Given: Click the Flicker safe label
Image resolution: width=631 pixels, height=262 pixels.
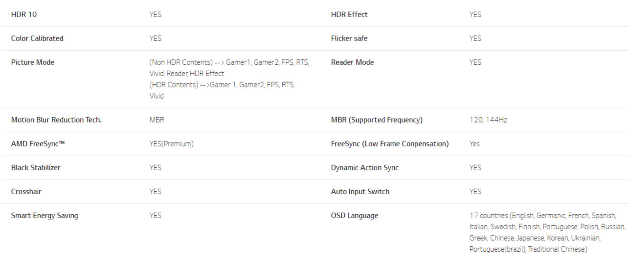Looking at the screenshot, I should pyautogui.click(x=349, y=39).
